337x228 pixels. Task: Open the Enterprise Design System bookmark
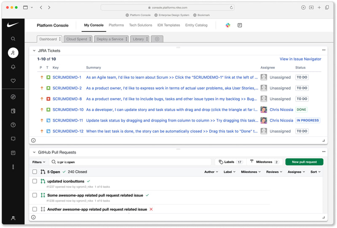(172, 15)
